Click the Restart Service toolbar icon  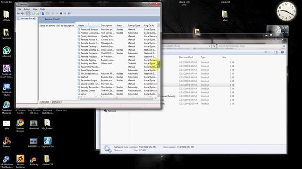[69, 14]
